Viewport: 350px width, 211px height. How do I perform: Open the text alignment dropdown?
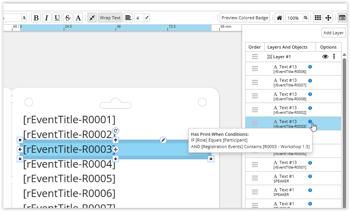pos(128,18)
